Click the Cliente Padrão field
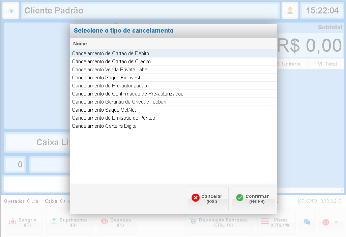Viewport: 346px width, 237px height. tap(150, 10)
